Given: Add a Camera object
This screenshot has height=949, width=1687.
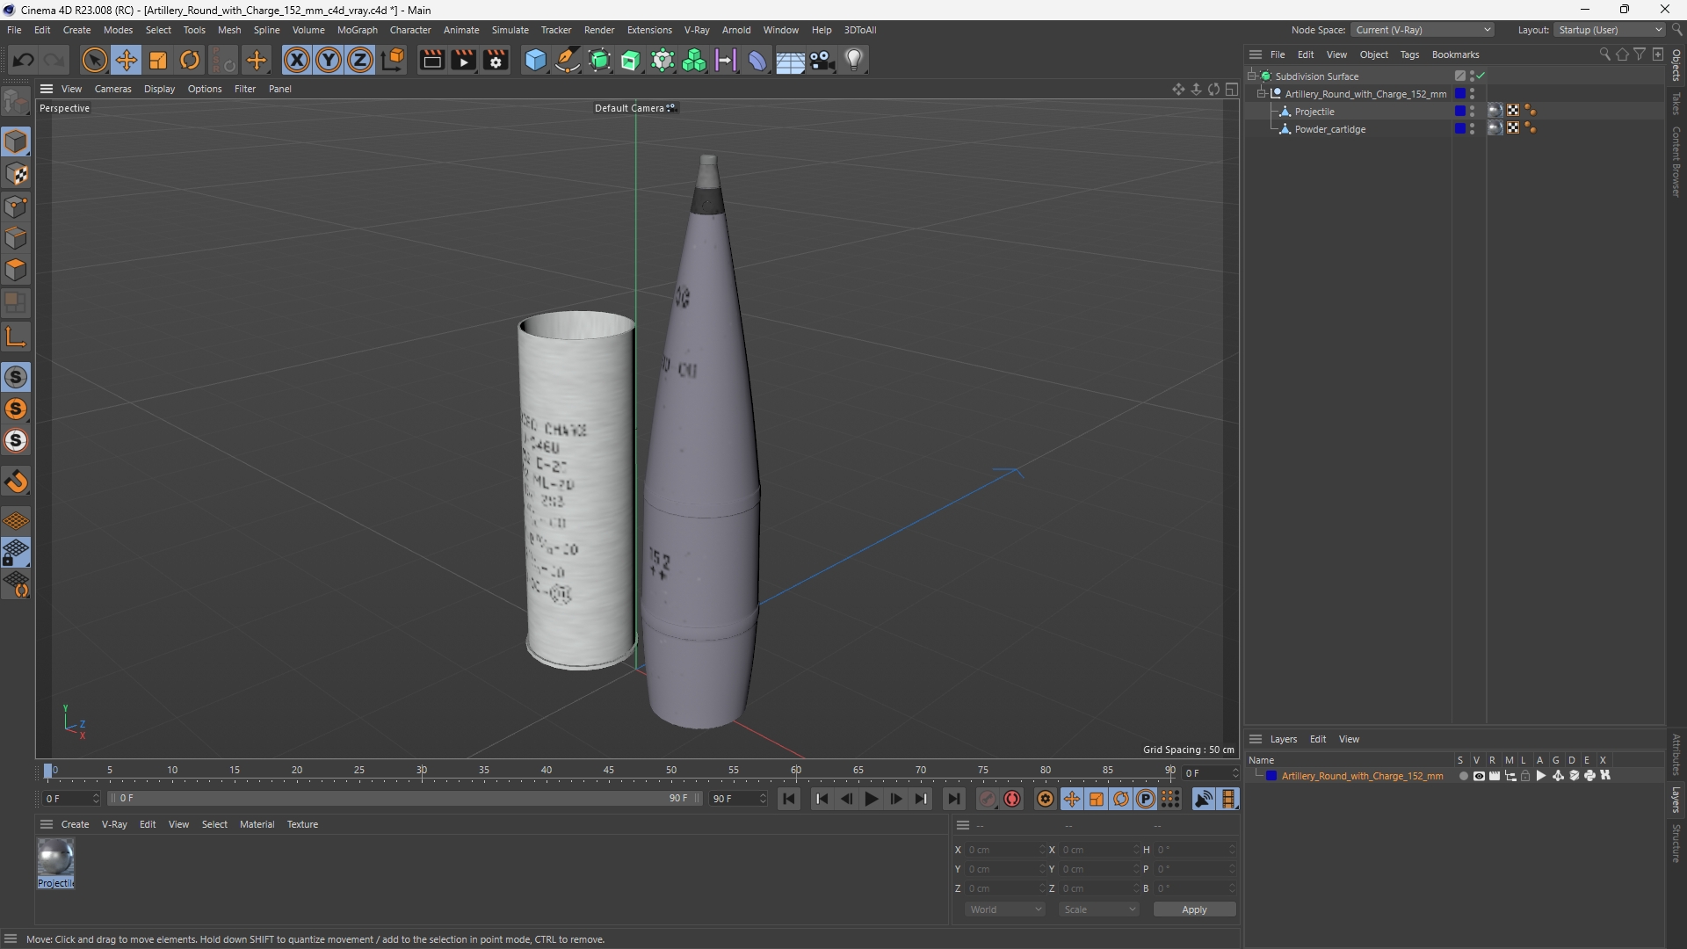Looking at the screenshot, I should point(822,60).
